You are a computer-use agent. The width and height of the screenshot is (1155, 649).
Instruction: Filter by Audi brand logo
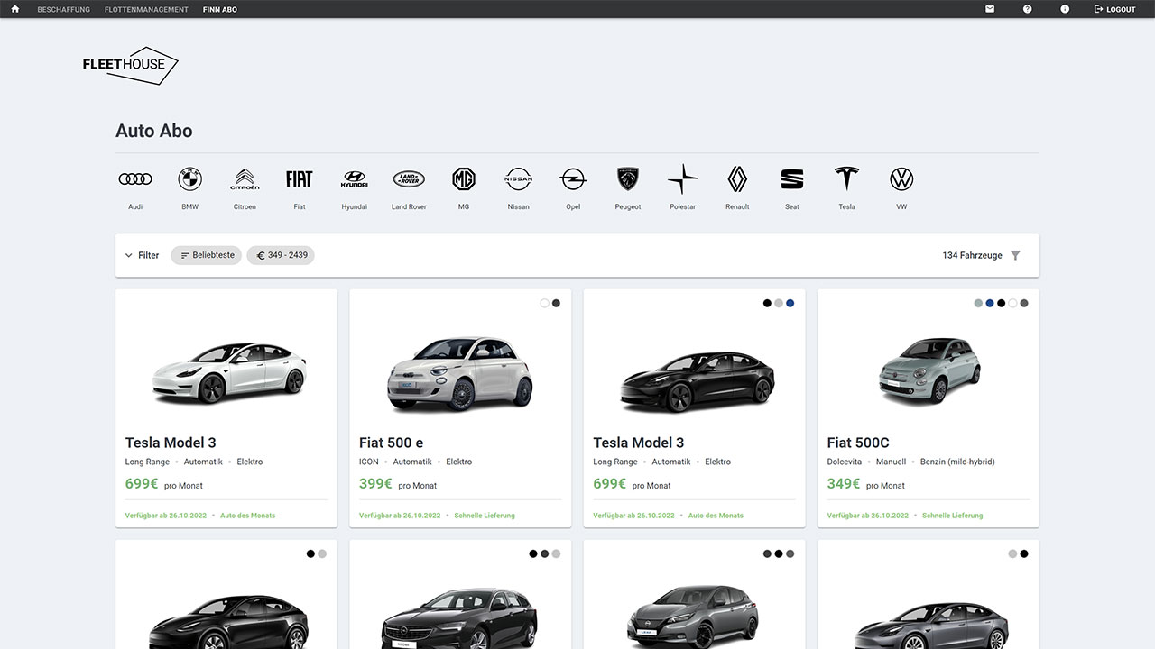135,179
